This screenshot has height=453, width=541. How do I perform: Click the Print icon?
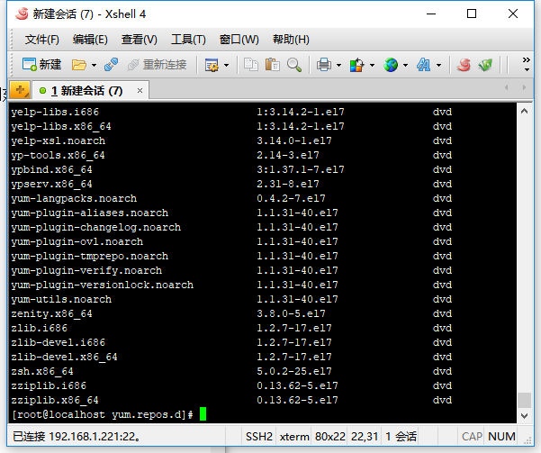(x=324, y=65)
